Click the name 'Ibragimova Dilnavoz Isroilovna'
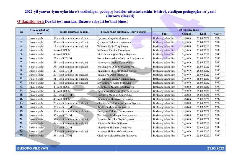The image size is (233, 165). [x=115, y=99]
